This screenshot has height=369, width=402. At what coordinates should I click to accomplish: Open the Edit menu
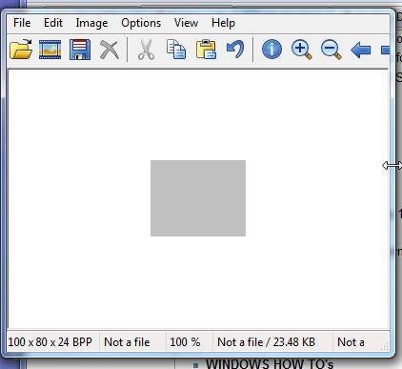(x=53, y=23)
